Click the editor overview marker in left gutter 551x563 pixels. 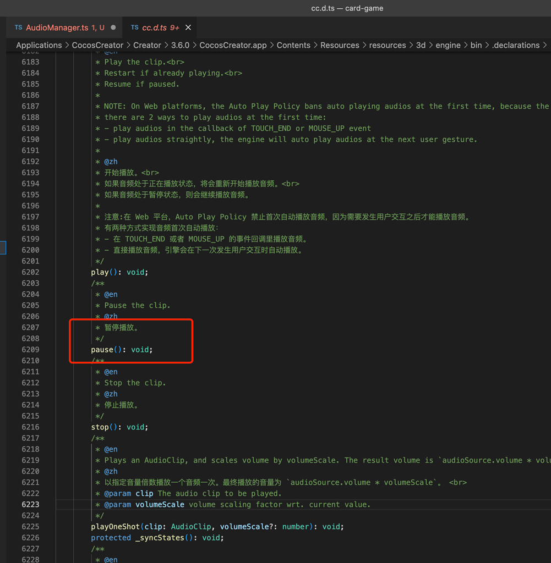[3, 247]
